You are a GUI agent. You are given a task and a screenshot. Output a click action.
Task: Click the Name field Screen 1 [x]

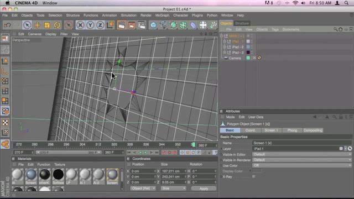pos(302,143)
